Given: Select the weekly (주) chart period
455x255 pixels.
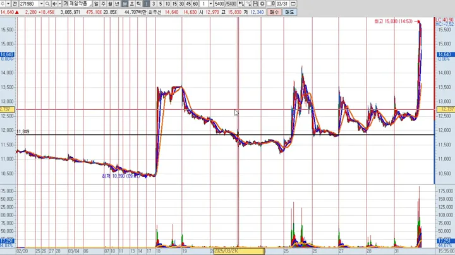Looking at the screenshot, I should pyautogui.click(x=103, y=4).
